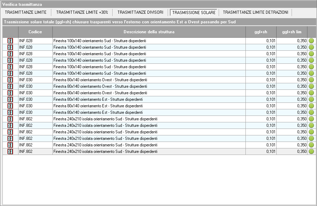Open the TRASMITTANZE LIMITE tab
This screenshot has height=206, width=317.
tap(26, 12)
